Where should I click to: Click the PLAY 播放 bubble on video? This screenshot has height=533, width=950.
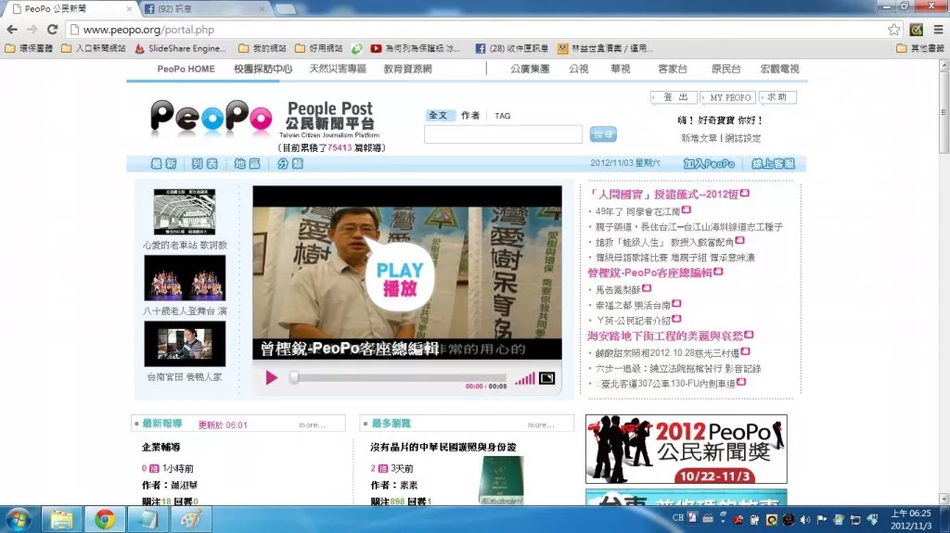[x=400, y=277]
